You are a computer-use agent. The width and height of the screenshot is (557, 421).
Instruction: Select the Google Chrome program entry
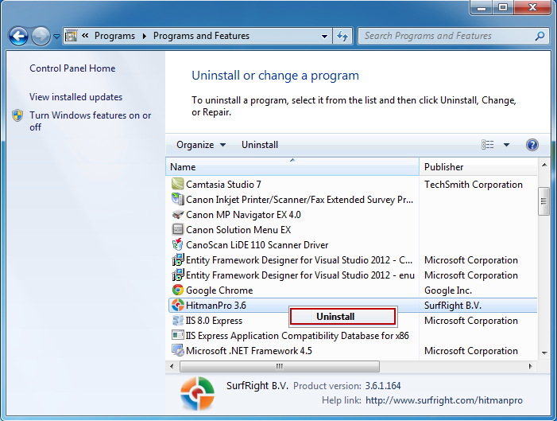click(219, 290)
